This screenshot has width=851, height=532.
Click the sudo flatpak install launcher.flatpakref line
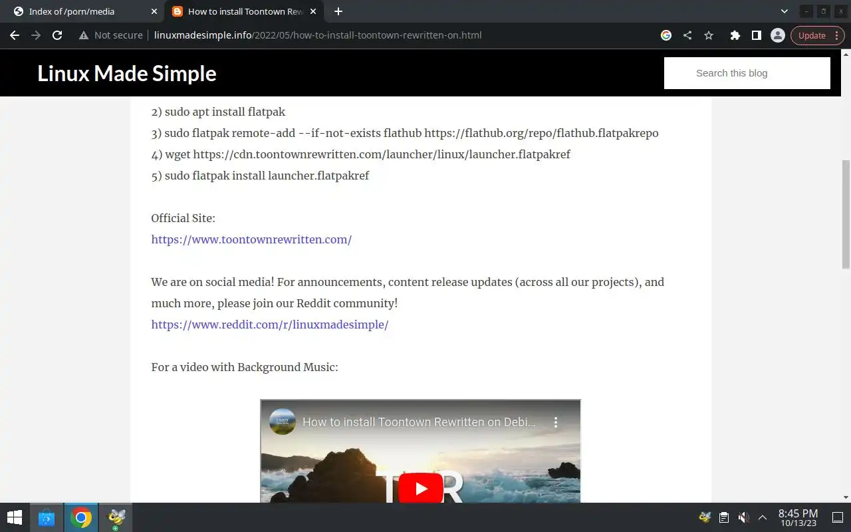point(260,176)
